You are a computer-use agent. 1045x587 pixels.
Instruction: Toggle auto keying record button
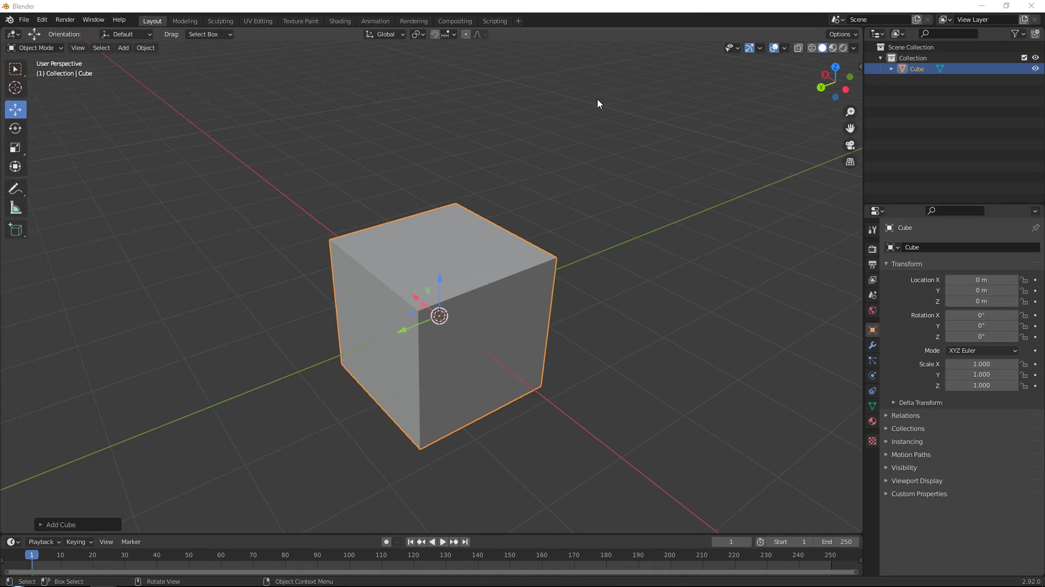click(386, 542)
